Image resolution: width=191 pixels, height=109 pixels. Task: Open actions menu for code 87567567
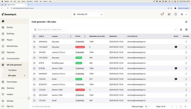[x=186, y=84]
